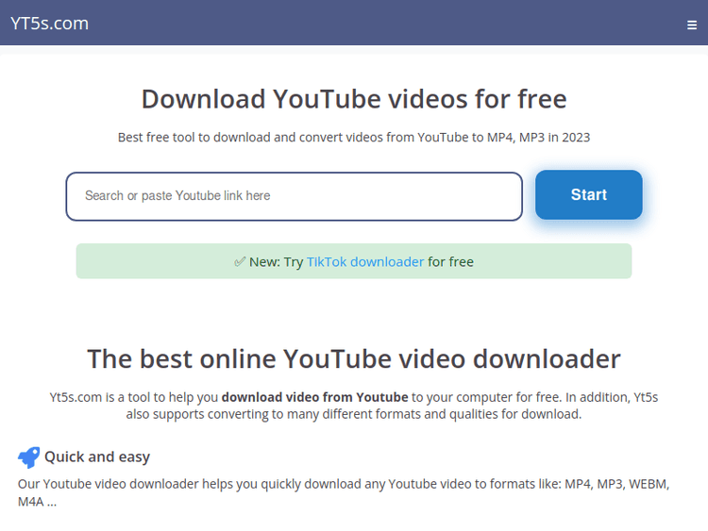Viewport: 708px width, 531px height.
Task: Select the Quick and easy heading text
Action: [x=97, y=457]
